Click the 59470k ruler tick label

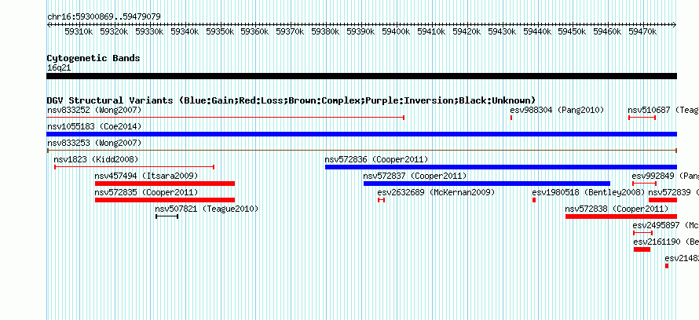coord(642,31)
